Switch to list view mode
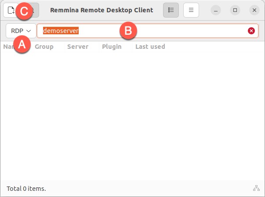The width and height of the screenshot is (265, 197). click(x=171, y=10)
